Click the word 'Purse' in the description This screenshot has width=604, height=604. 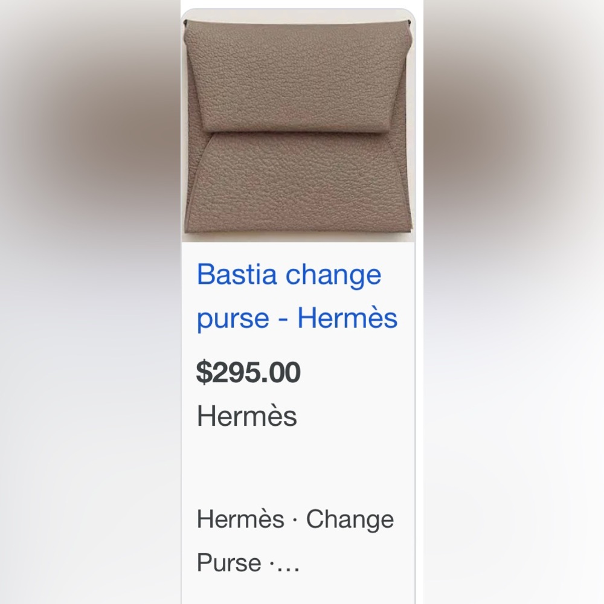[x=230, y=562]
